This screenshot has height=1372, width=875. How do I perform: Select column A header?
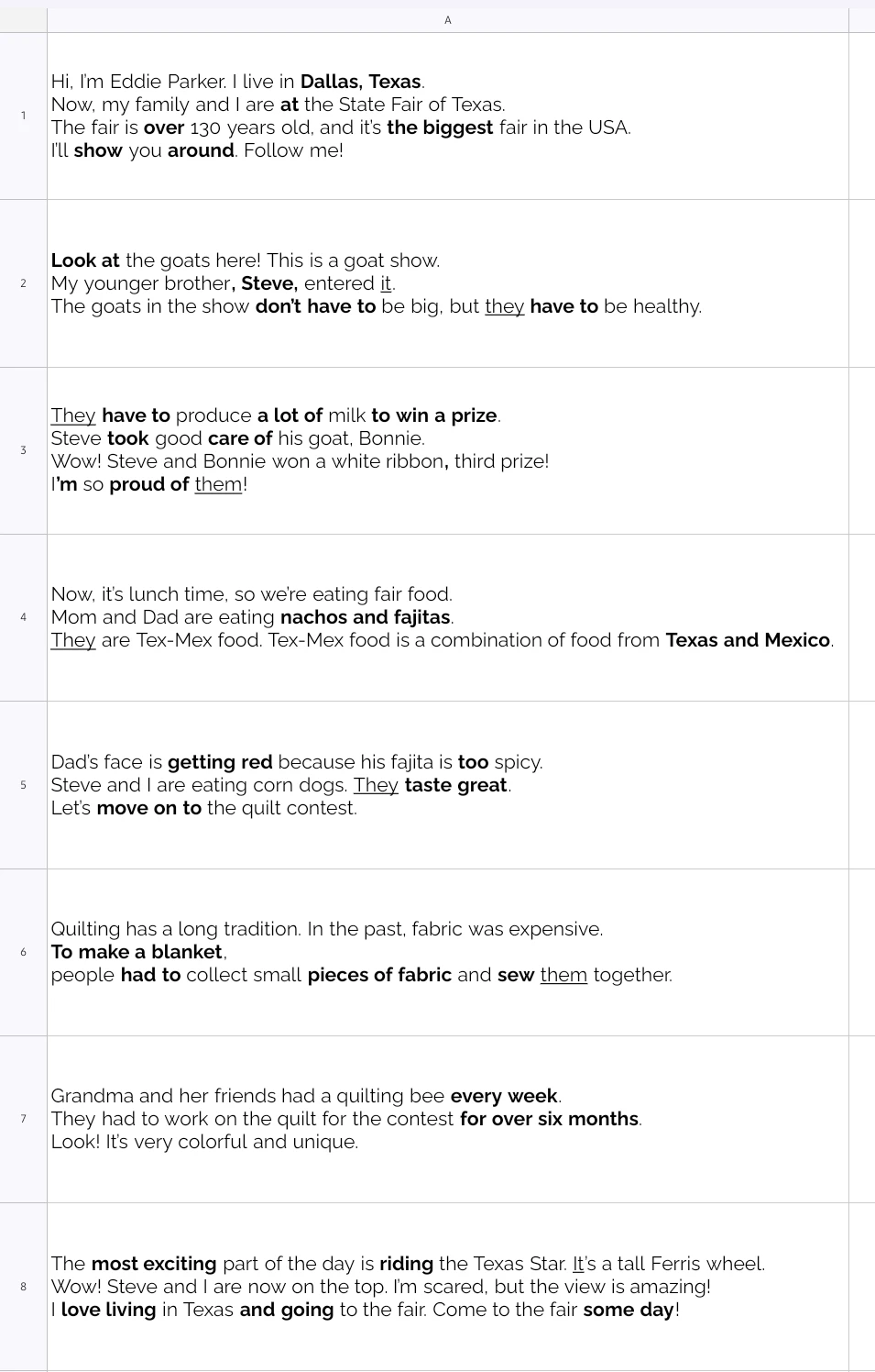click(x=448, y=20)
